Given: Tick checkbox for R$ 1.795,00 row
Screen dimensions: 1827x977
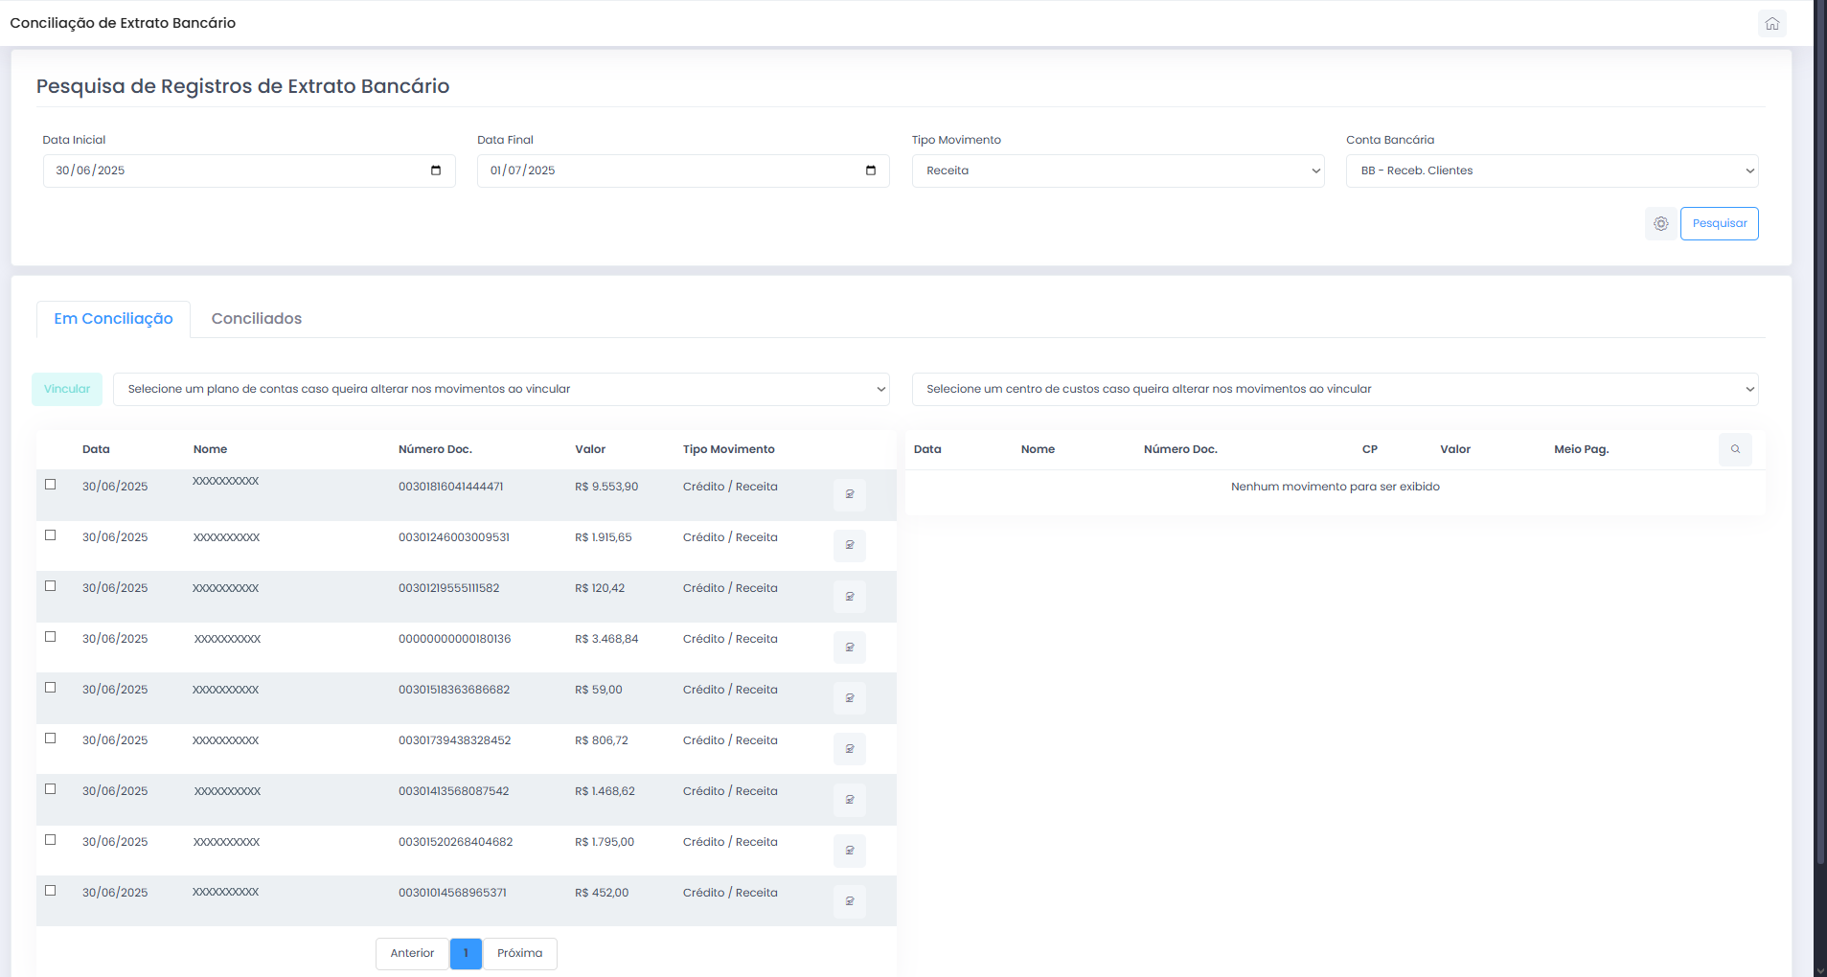Looking at the screenshot, I should coord(51,840).
